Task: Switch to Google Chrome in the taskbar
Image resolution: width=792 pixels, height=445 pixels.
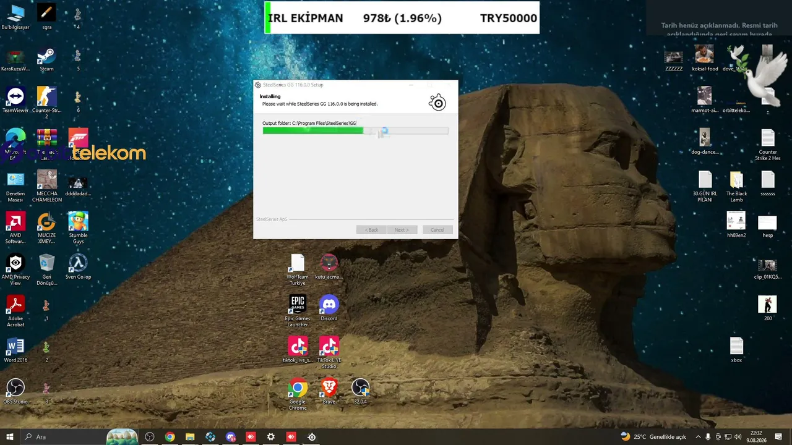Action: 170,437
